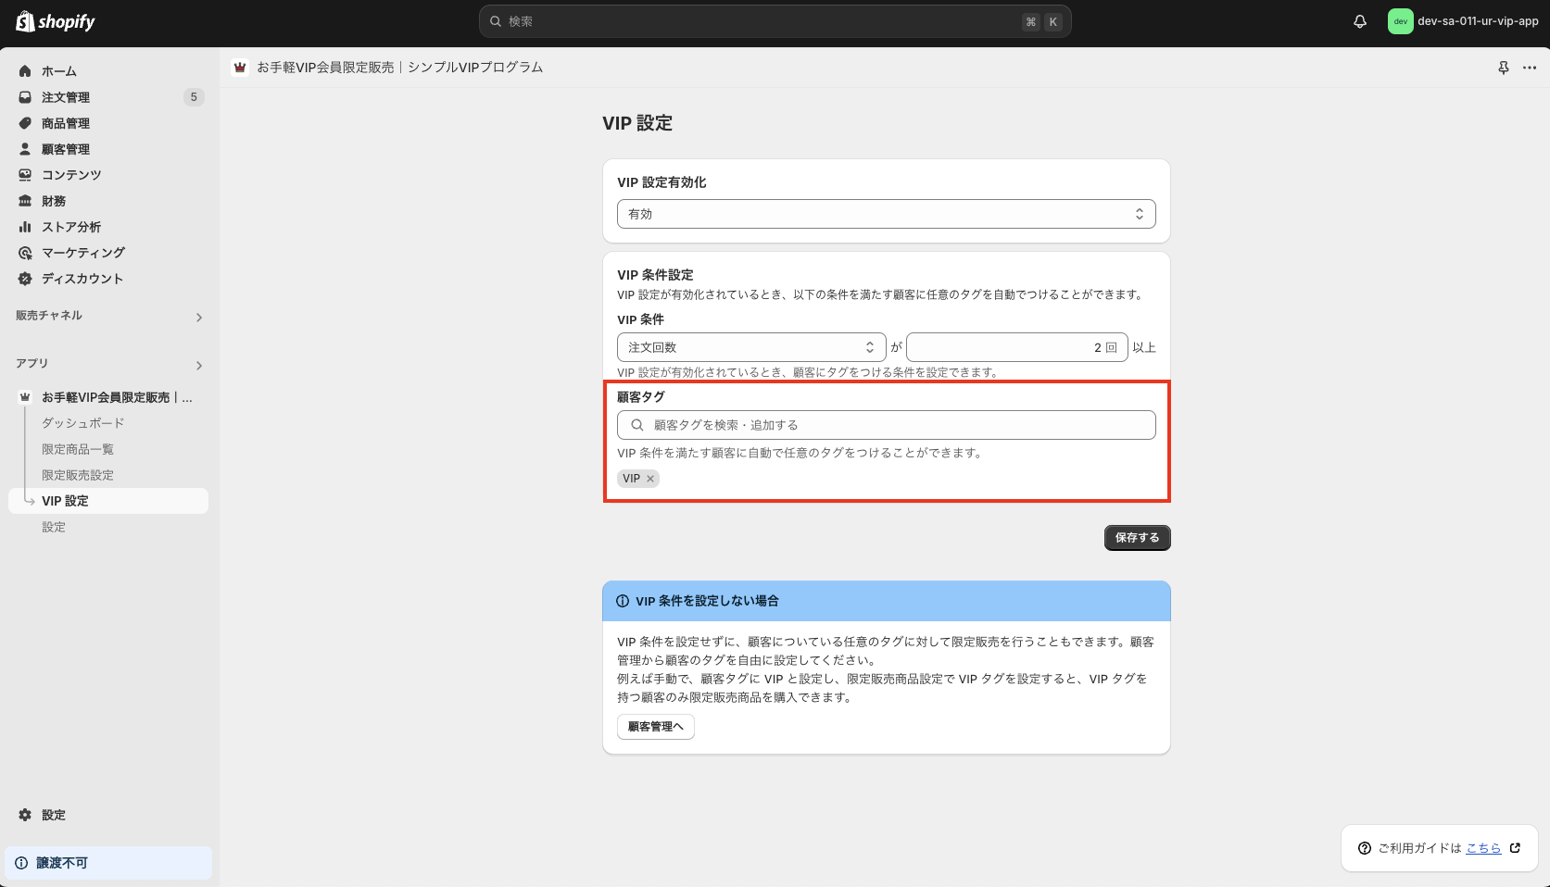Open 商品管理 (Products) from sidebar

[x=24, y=122]
